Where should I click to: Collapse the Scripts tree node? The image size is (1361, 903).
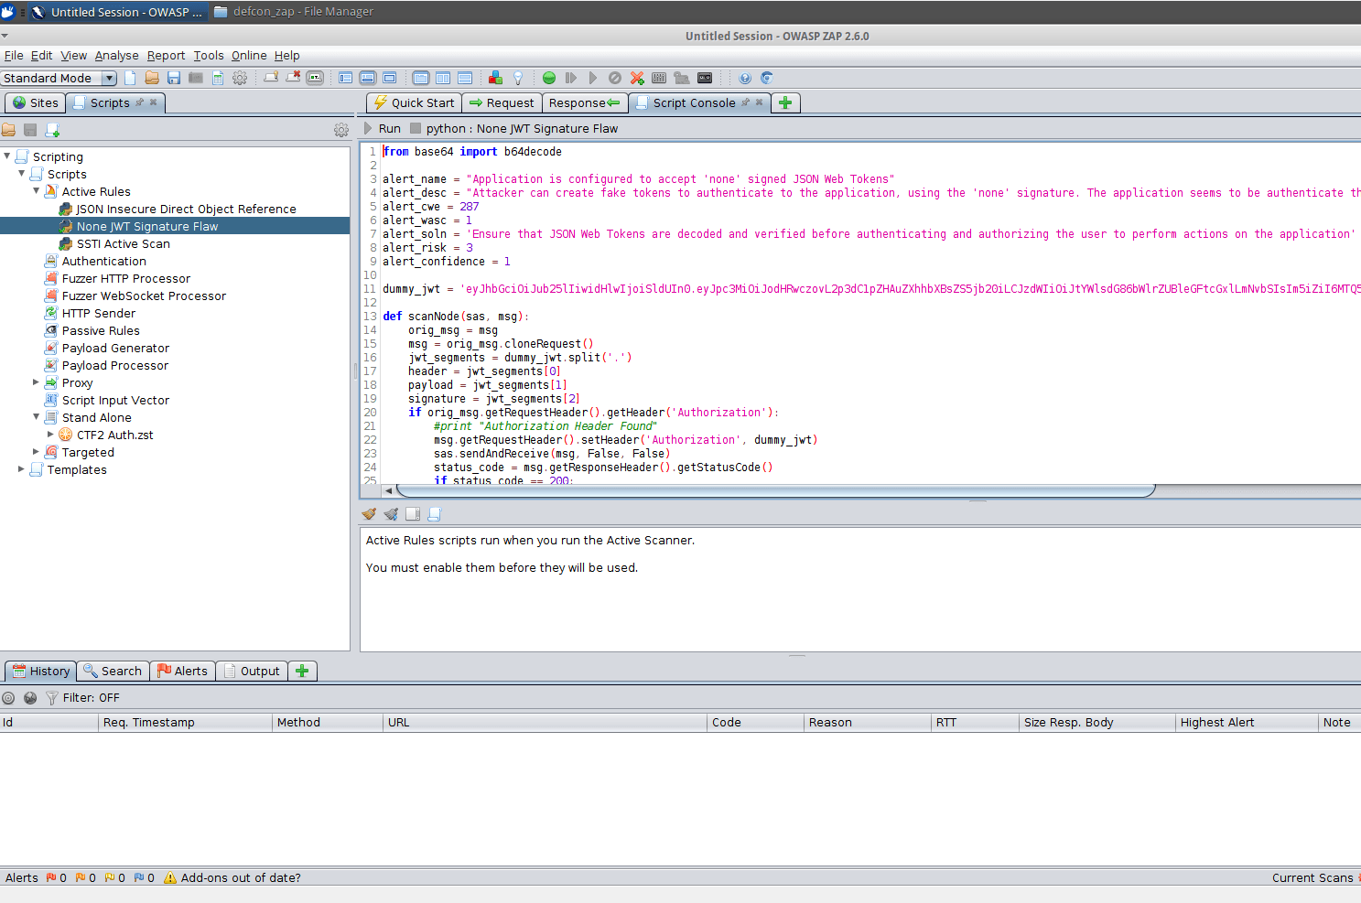click(22, 174)
